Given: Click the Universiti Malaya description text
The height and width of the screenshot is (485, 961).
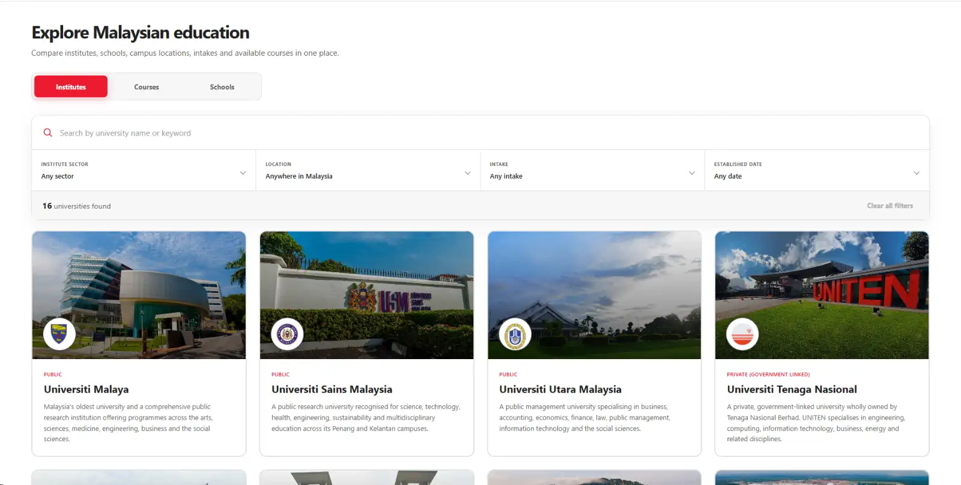Looking at the screenshot, I should coord(128,423).
